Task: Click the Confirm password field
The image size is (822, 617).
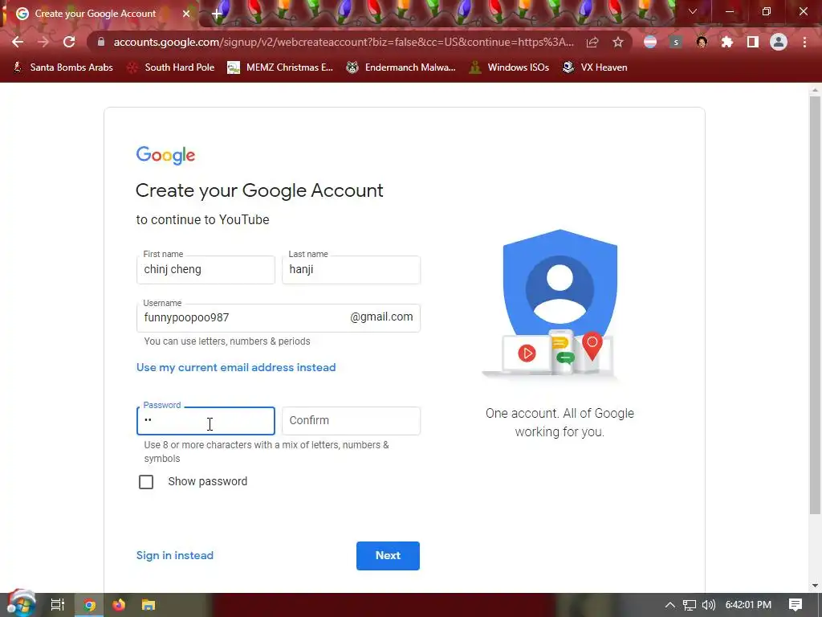Action: pos(352,421)
